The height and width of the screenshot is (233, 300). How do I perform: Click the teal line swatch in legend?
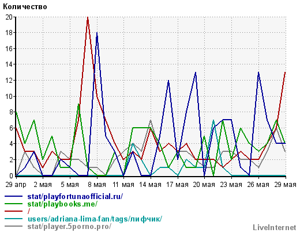pos(14,219)
